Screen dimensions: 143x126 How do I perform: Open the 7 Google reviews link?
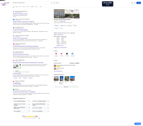(x=62, y=21)
